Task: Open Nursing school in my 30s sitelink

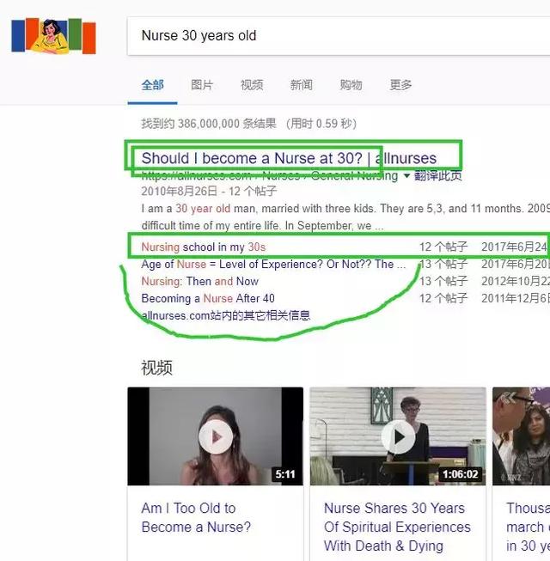Action: coord(204,247)
